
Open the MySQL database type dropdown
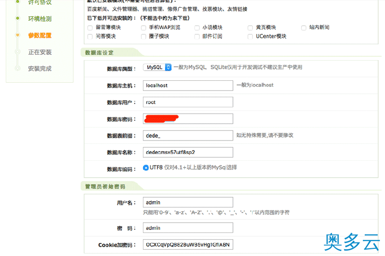(x=157, y=67)
